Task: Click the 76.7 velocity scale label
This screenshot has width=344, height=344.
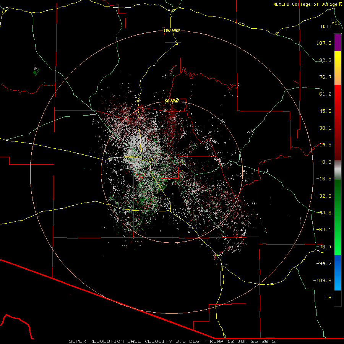Action: click(325, 77)
